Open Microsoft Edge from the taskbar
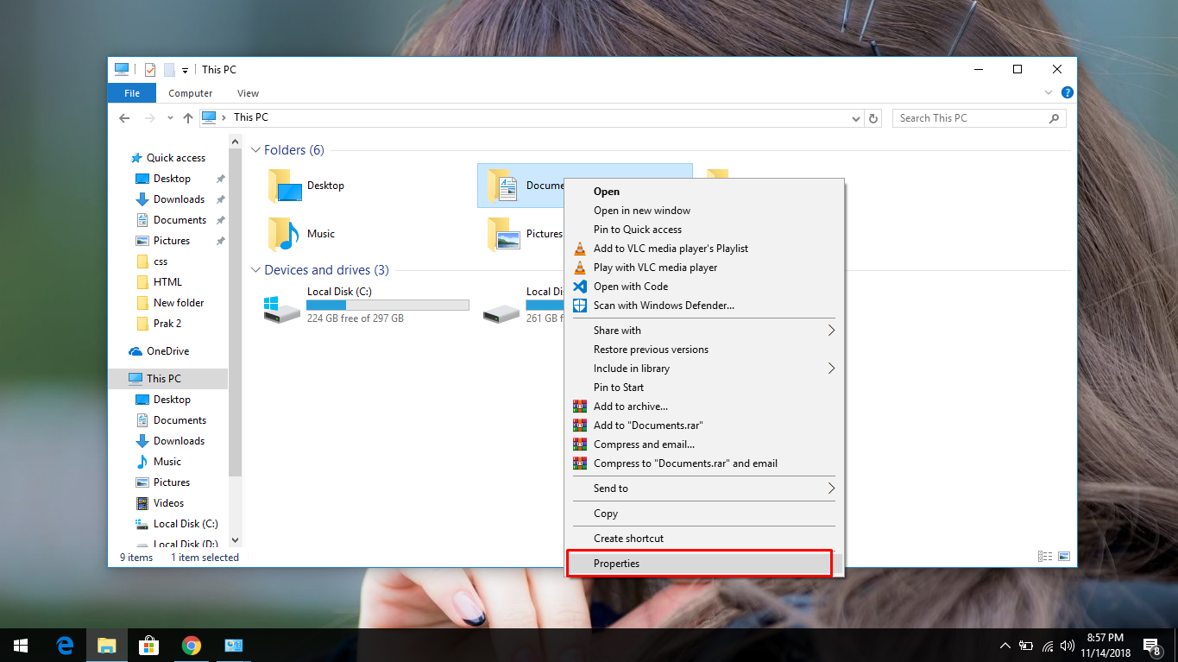This screenshot has width=1178, height=662. (x=65, y=645)
